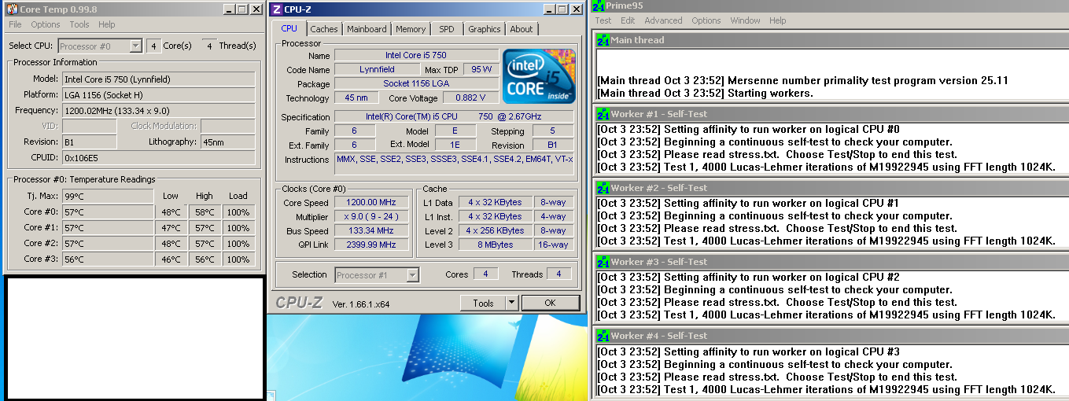Click QPI Link value 2399.99 MHz
Viewport: 1069px width, 401px height.
(372, 245)
